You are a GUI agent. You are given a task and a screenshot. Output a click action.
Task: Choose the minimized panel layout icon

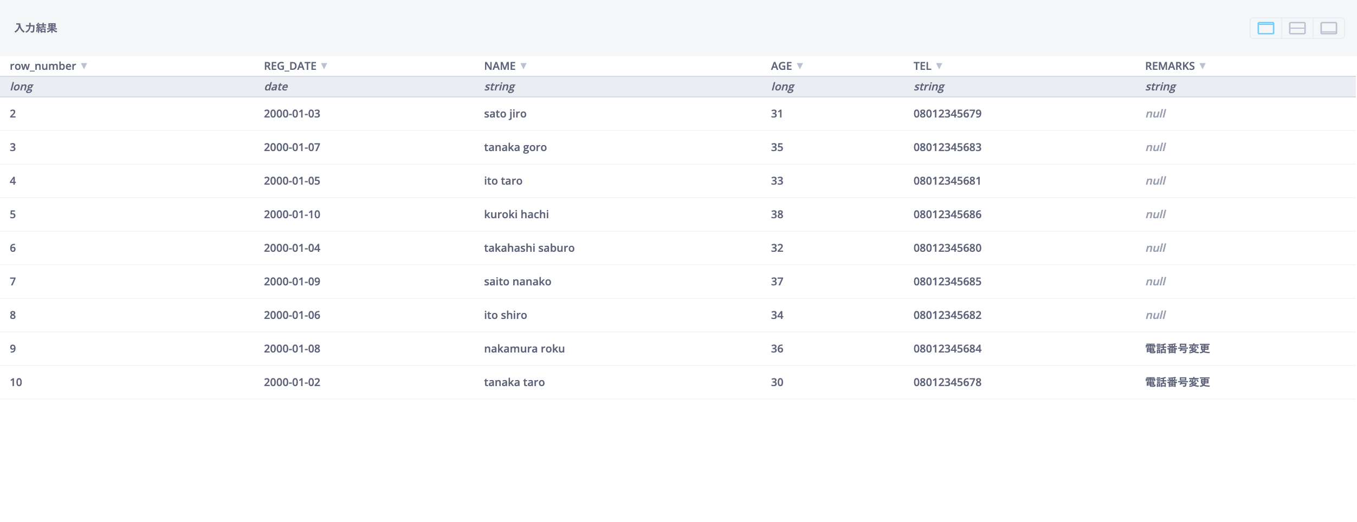pos(1328,28)
